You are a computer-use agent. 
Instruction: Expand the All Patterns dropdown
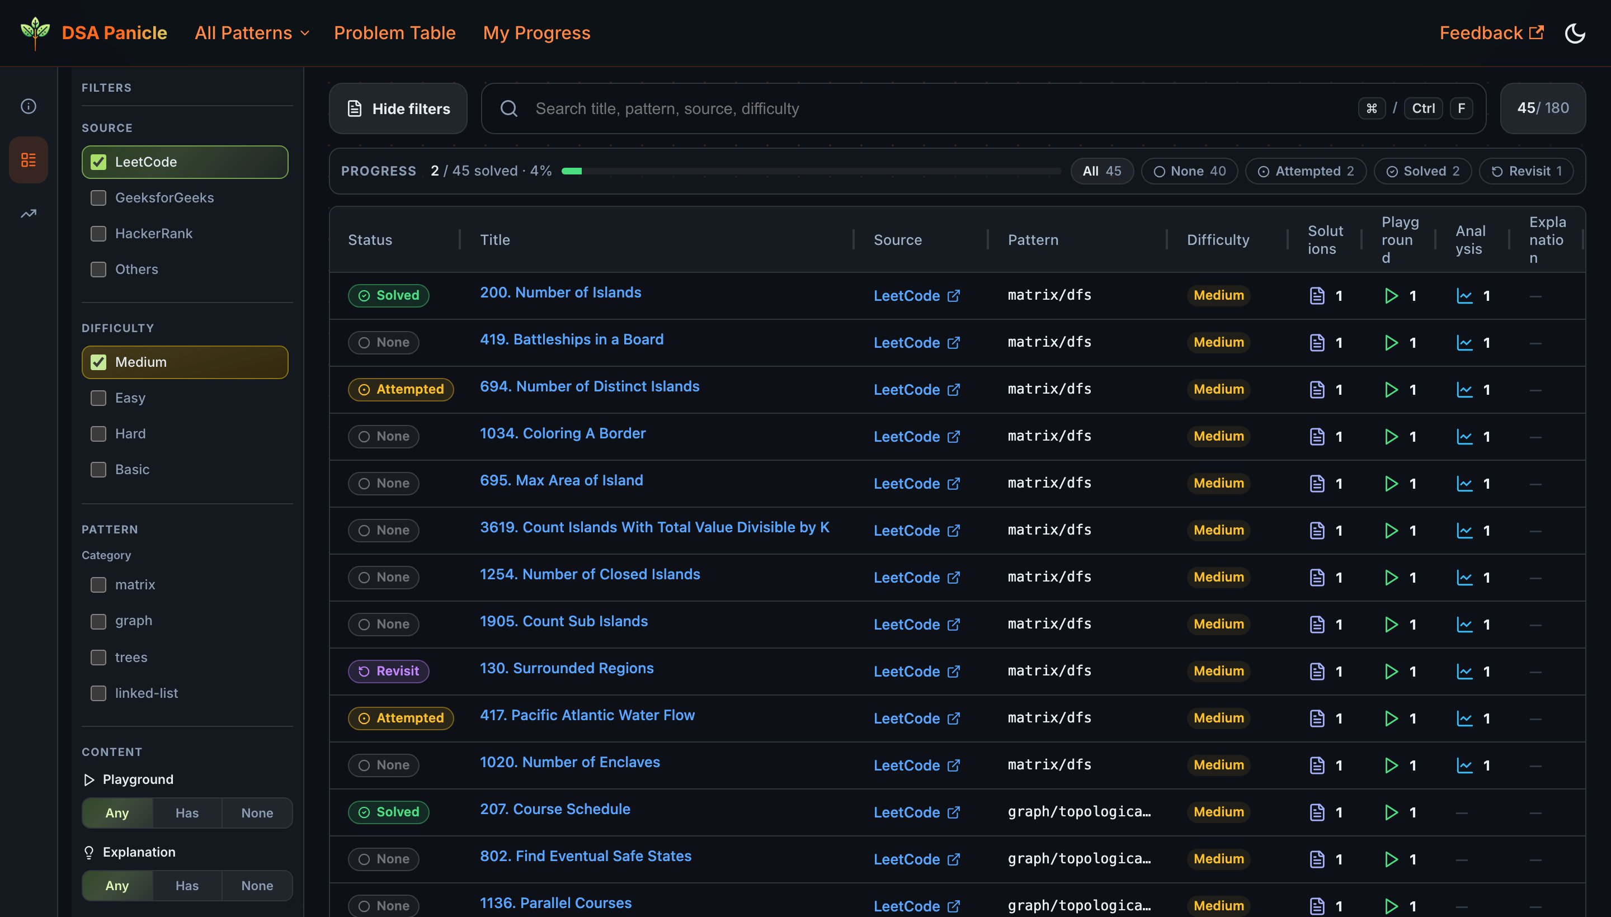point(252,33)
